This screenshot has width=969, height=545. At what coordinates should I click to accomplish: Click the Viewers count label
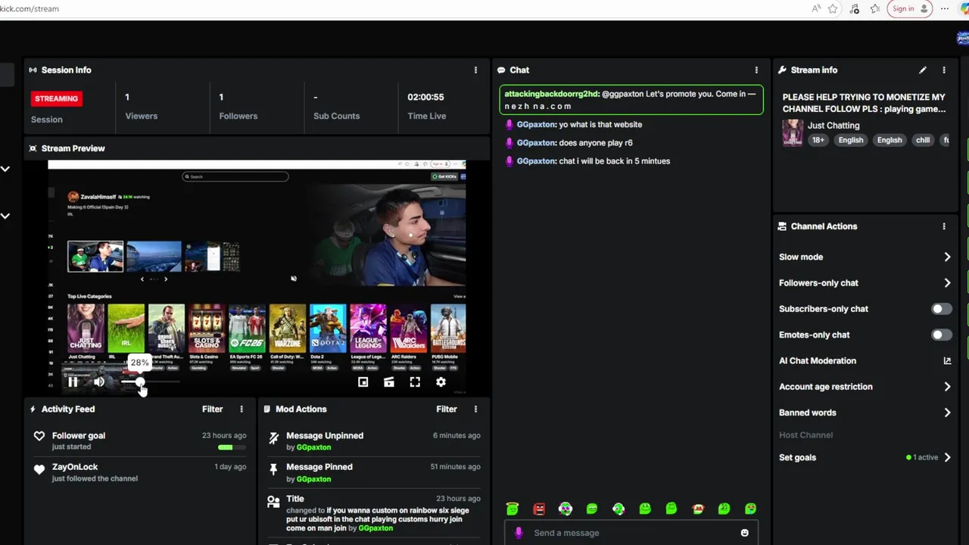coord(142,116)
